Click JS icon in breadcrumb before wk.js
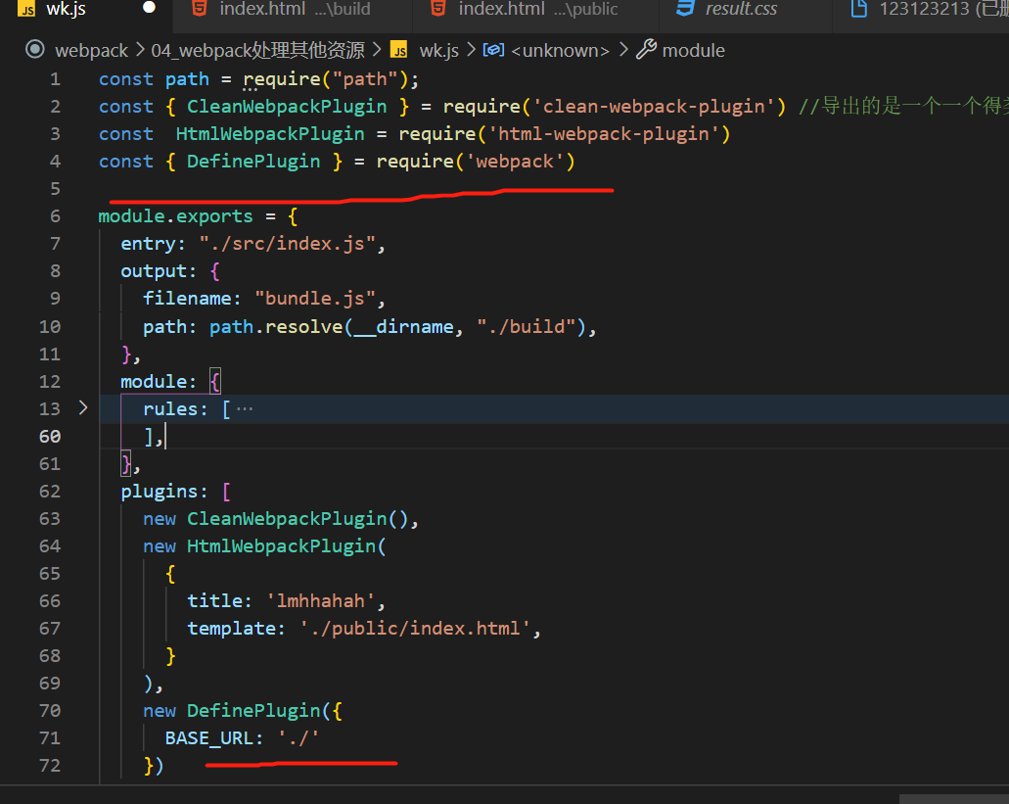This screenshot has height=804, width=1009. (399, 50)
